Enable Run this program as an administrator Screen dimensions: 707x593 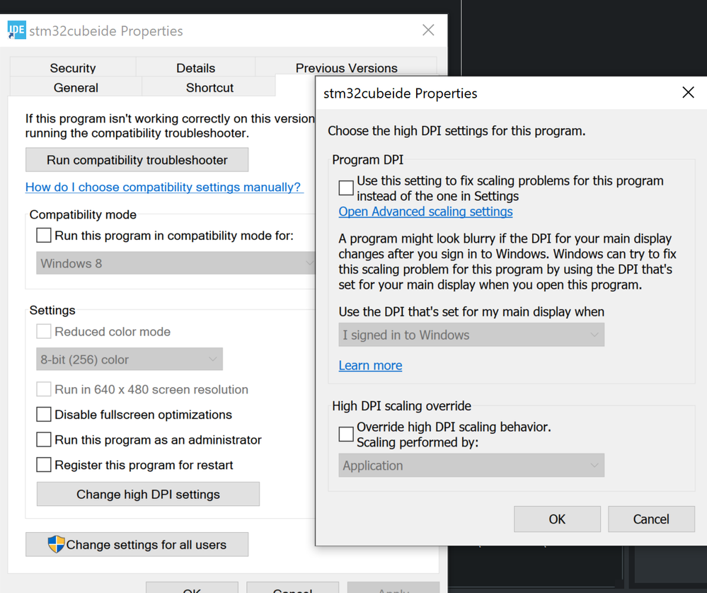tap(44, 439)
